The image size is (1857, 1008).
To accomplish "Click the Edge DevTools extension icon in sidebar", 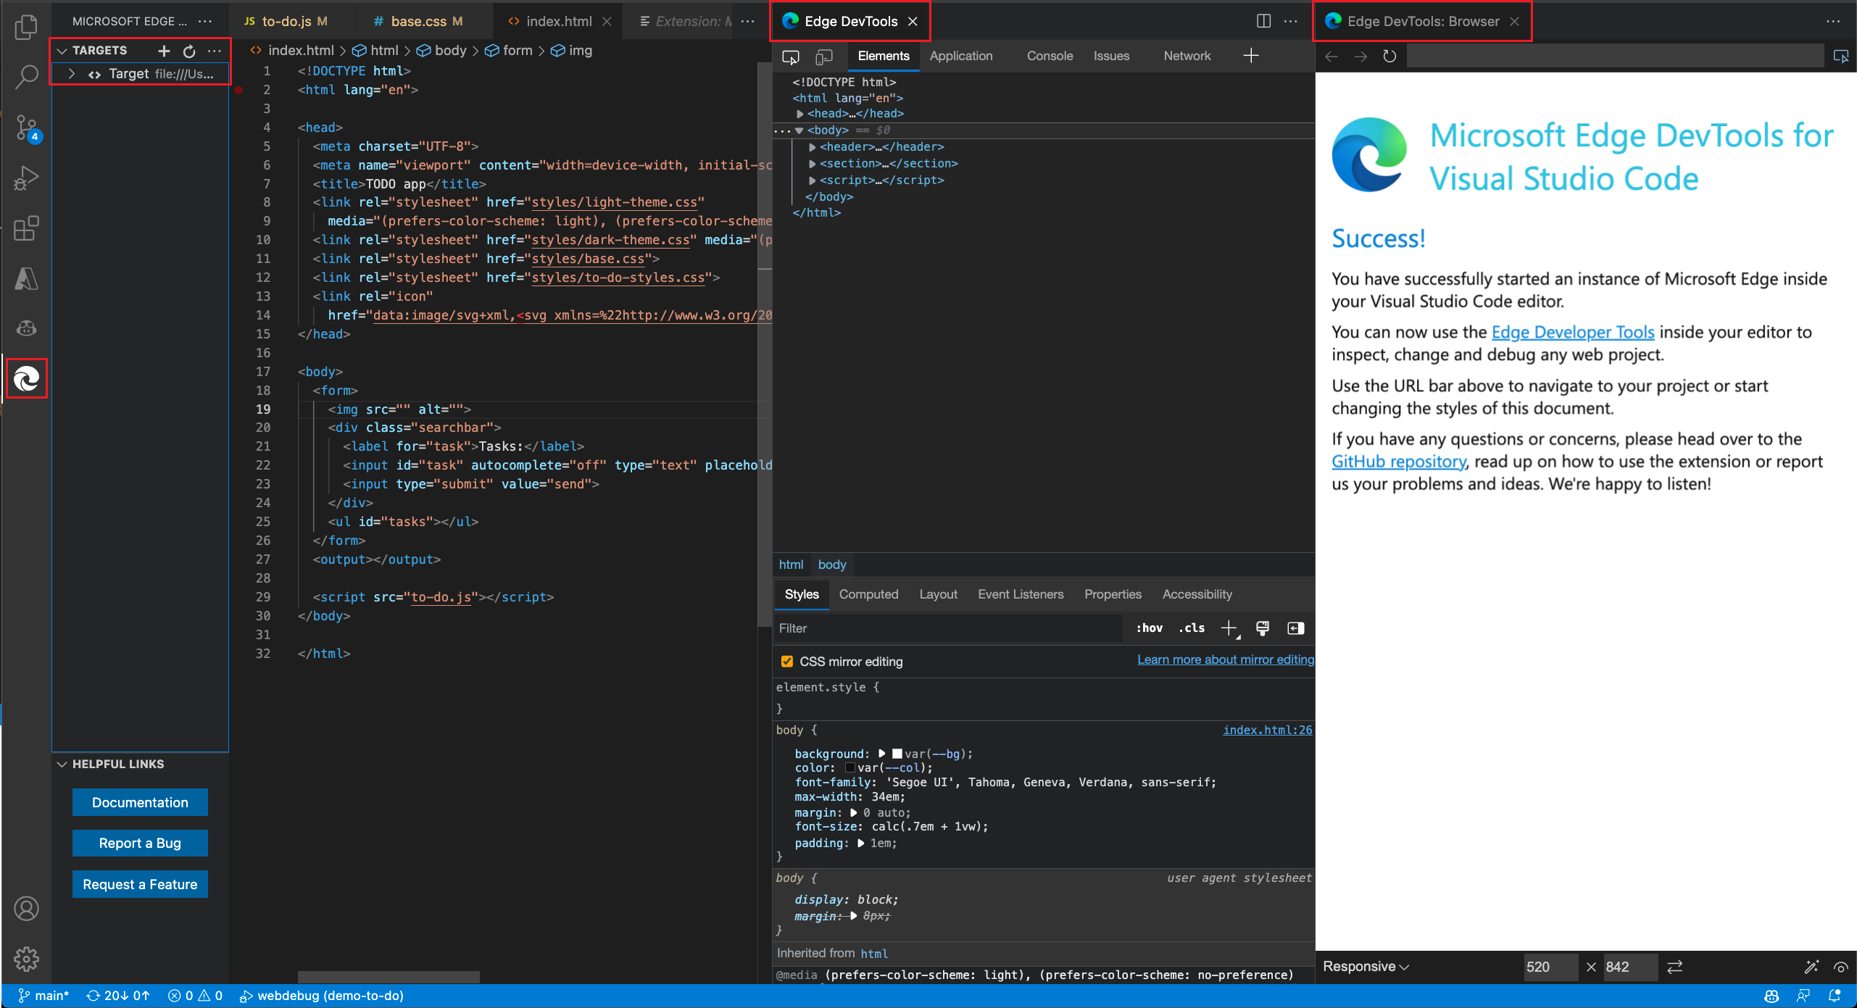I will point(28,378).
